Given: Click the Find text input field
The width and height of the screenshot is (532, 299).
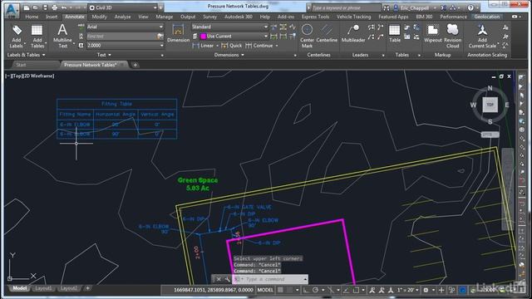Looking at the screenshot, I should coord(121,36).
